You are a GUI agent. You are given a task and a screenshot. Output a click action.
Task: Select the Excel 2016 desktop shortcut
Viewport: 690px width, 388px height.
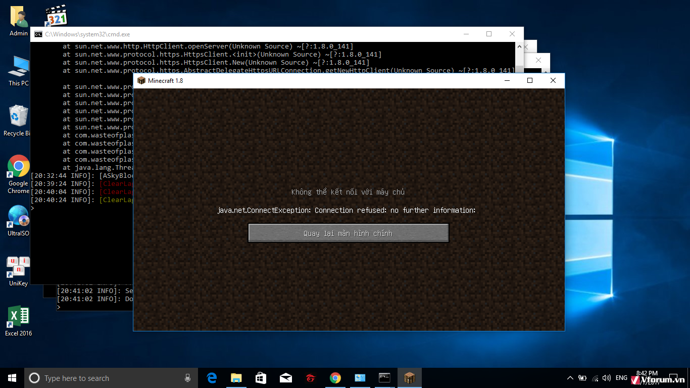[19, 321]
